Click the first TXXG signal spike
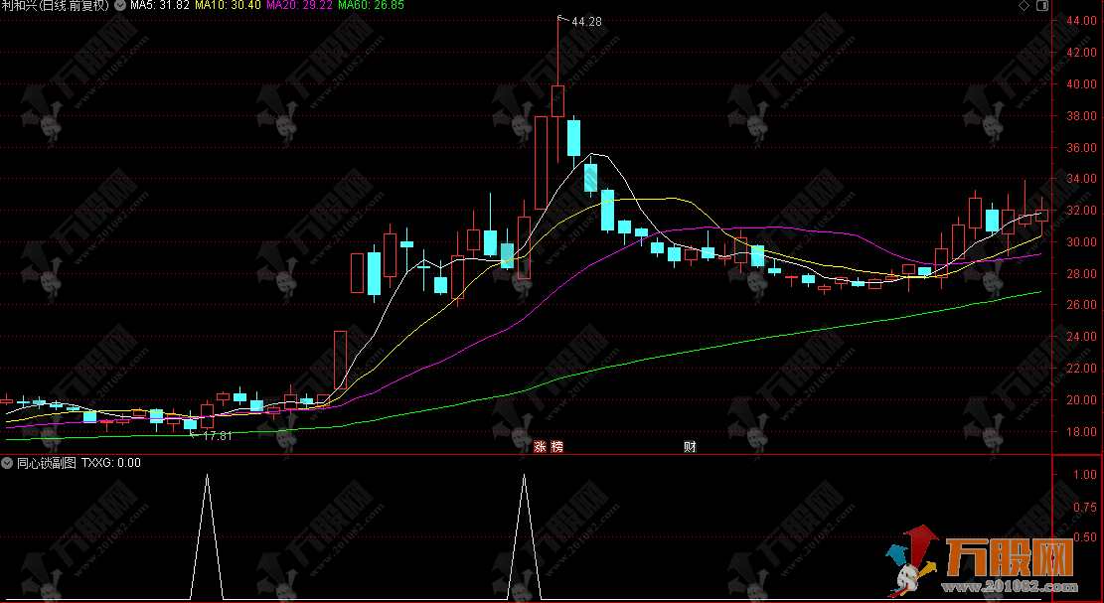 point(207,537)
